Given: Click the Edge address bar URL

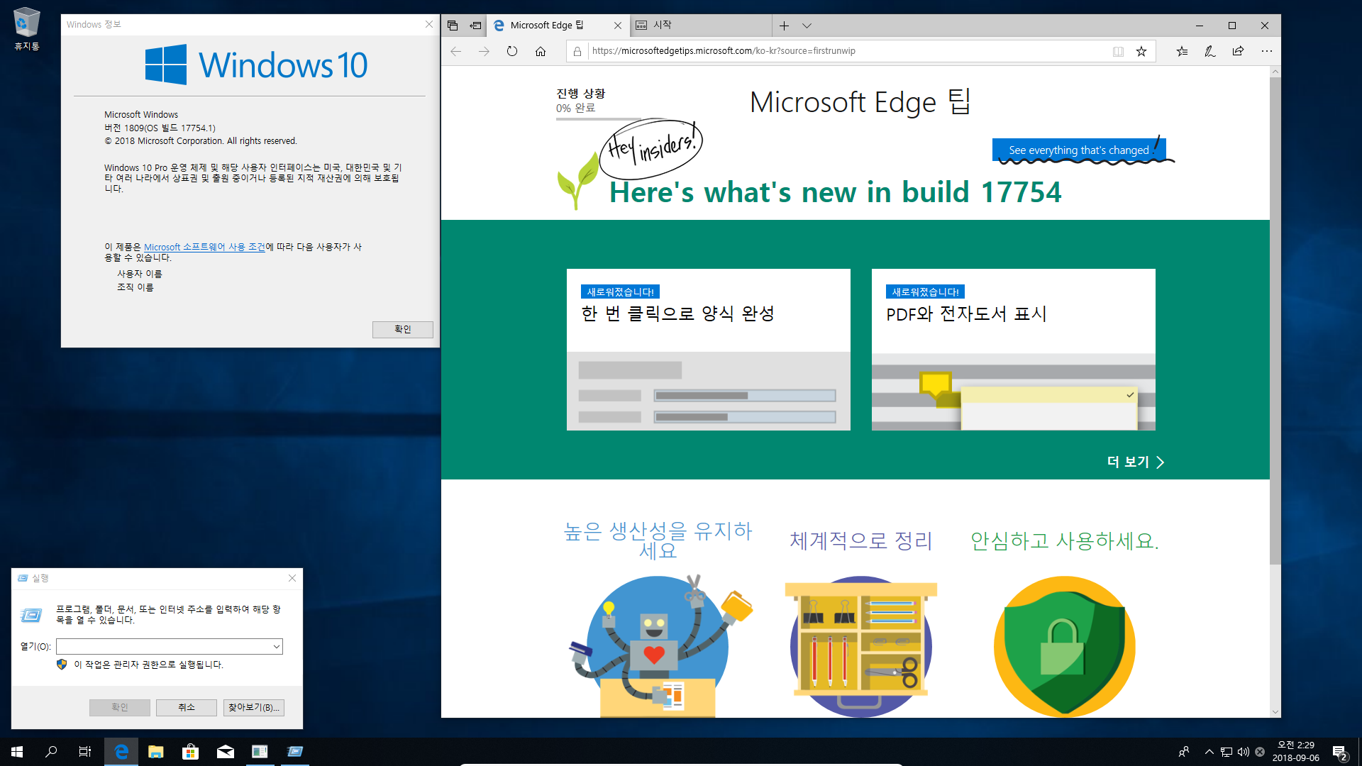Looking at the screenshot, I should pyautogui.click(x=724, y=51).
